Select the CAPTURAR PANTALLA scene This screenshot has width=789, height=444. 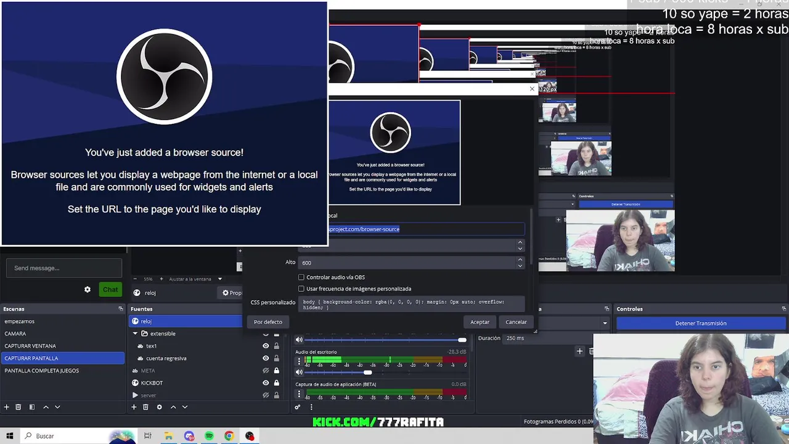(x=62, y=358)
